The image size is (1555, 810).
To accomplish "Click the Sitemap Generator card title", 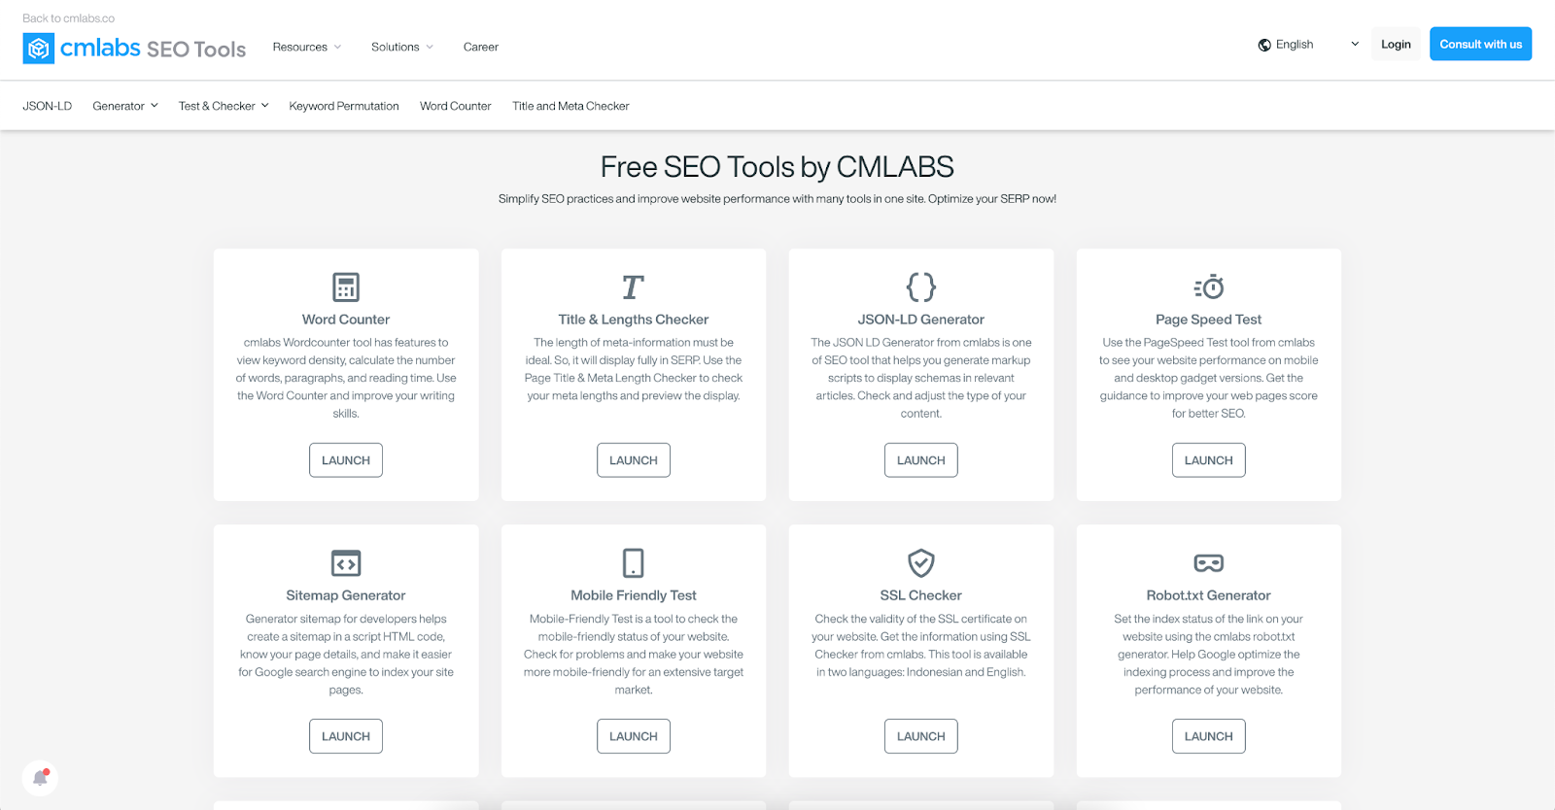I will tap(346, 595).
